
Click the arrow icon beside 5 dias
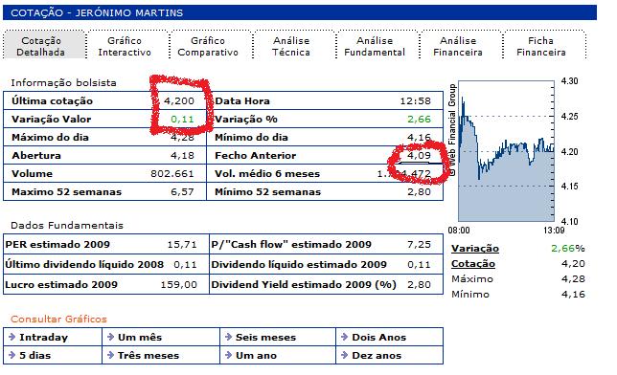(x=11, y=355)
